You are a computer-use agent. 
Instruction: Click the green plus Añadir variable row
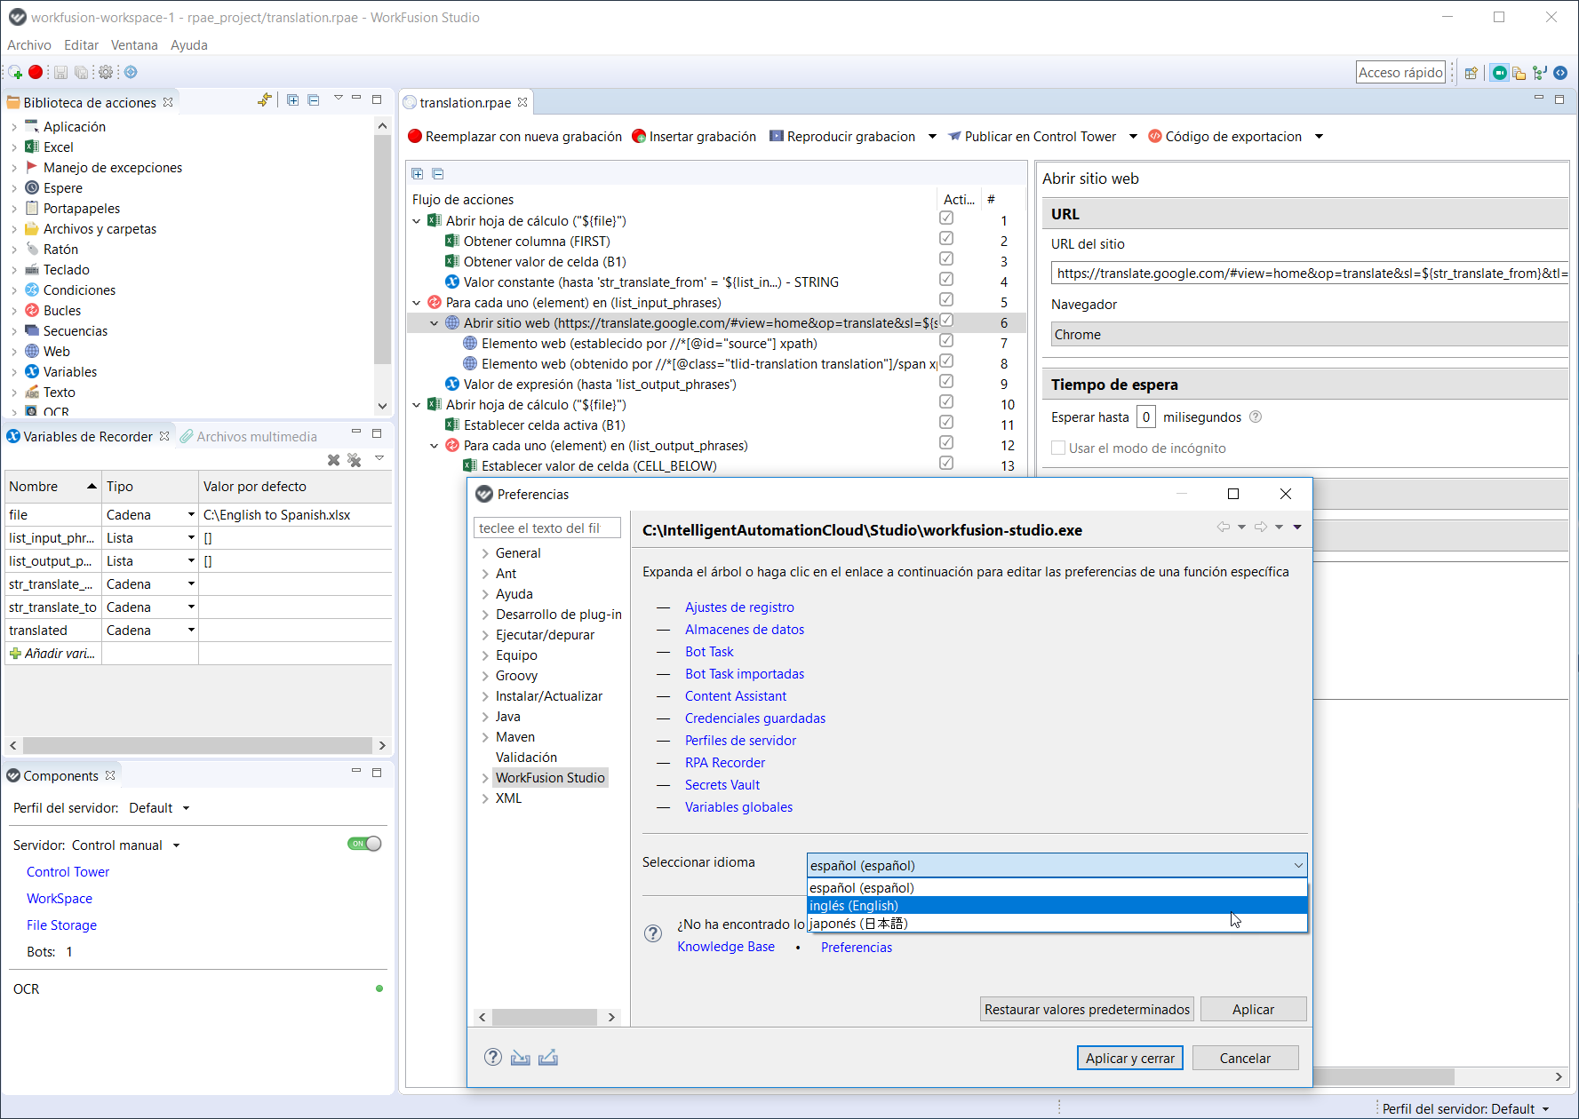pyautogui.click(x=52, y=654)
